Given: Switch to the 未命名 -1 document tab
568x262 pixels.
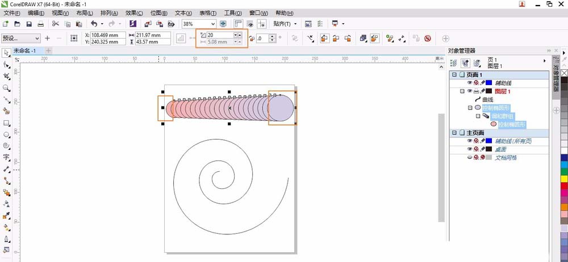Looking at the screenshot, I should coord(24,50).
